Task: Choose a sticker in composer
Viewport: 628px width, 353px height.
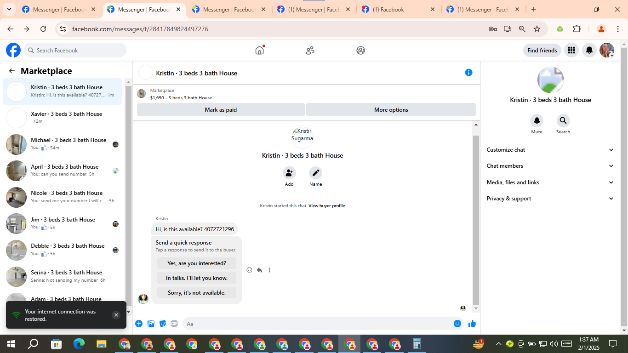Action: coord(163,324)
